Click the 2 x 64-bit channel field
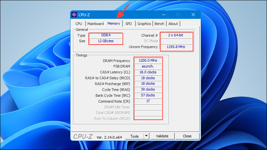This screenshot has height=150, width=267. (176, 35)
